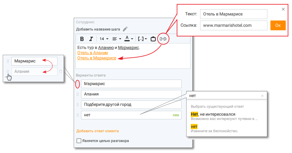Close the link dialog with the X
Screen dimensions: 292x153
pos(283,9)
